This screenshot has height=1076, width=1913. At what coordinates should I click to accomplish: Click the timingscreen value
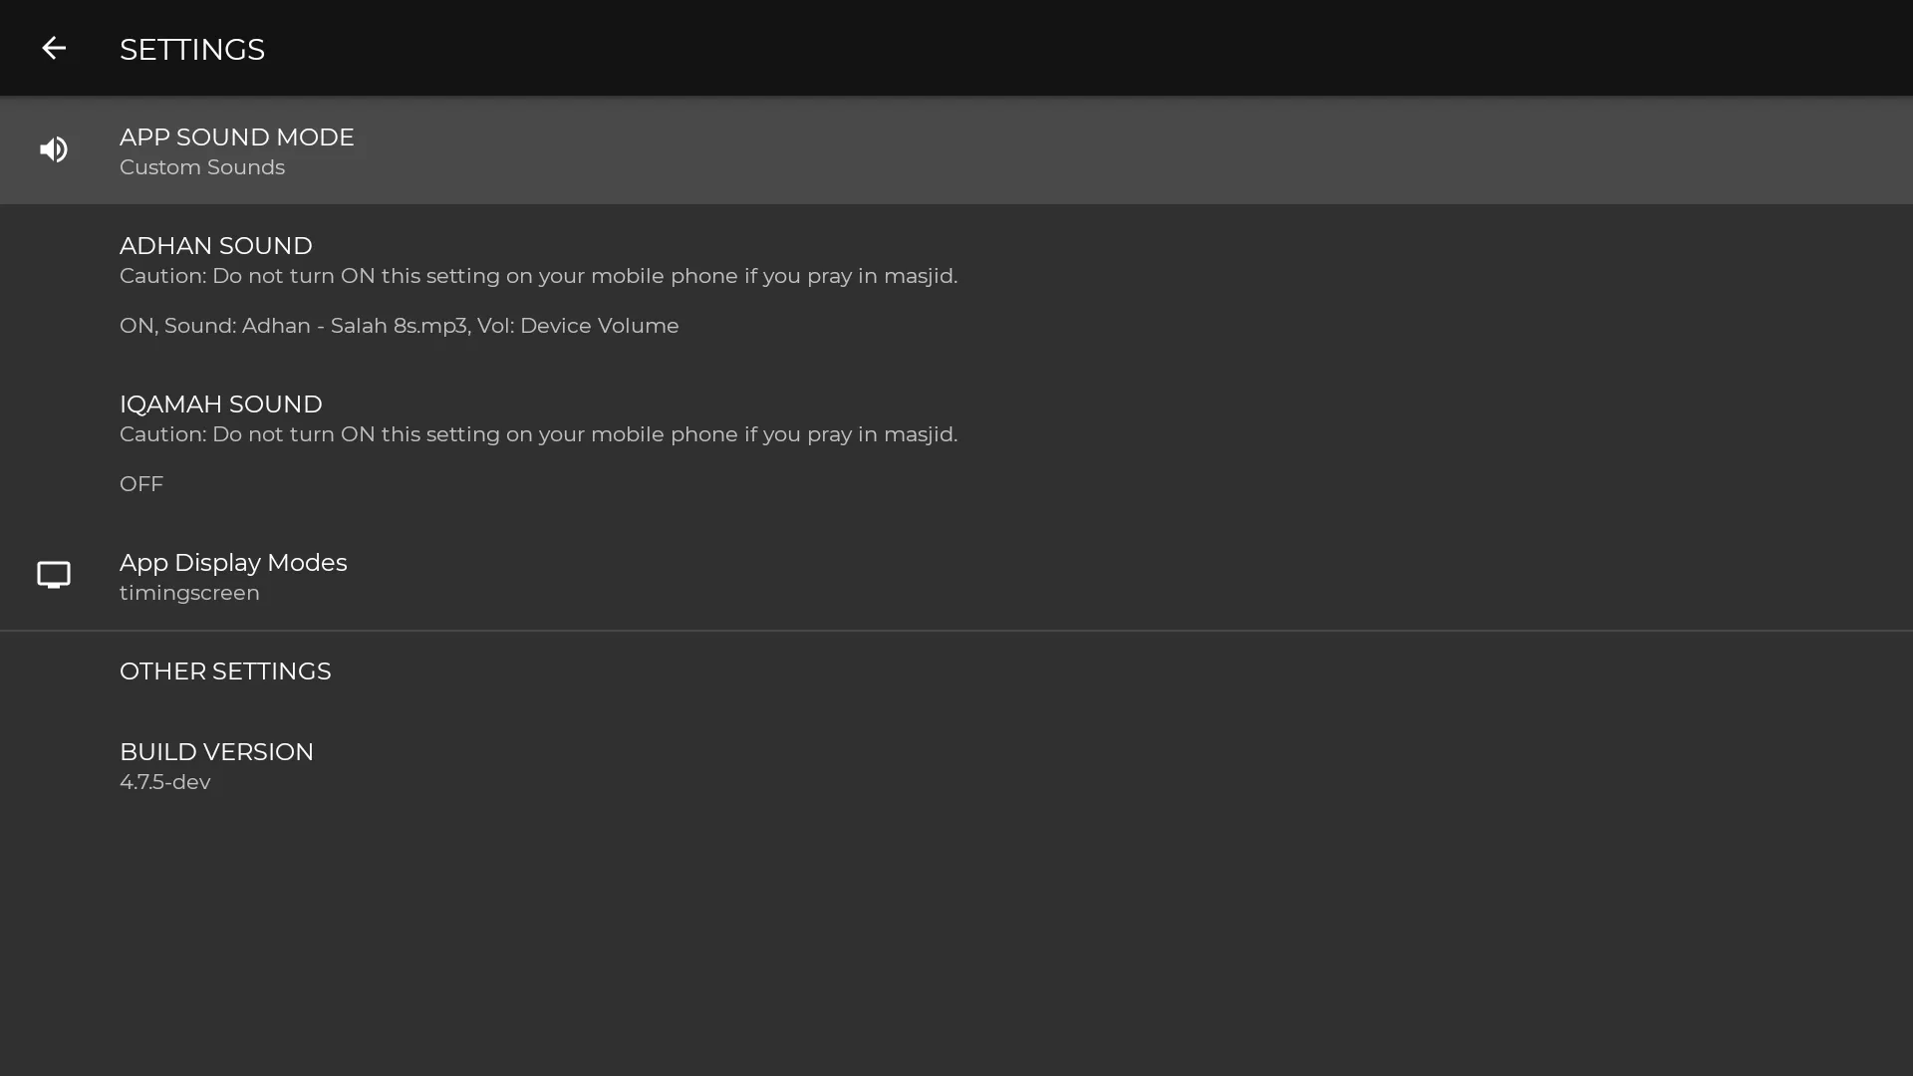(189, 593)
